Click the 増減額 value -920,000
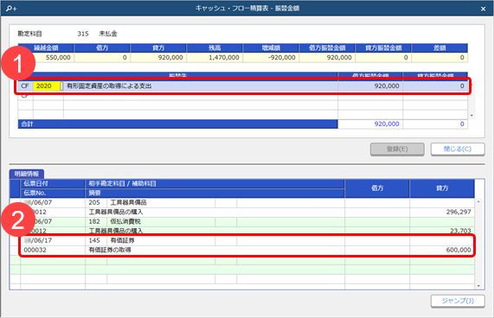 282,58
